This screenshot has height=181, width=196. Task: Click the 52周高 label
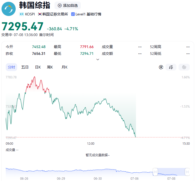tap(156, 47)
